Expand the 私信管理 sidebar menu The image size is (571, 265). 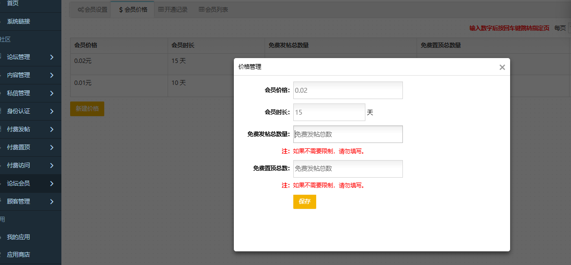[31, 93]
